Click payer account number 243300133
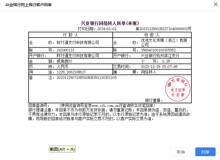This screenshot has width=220, height=160. coord(65,50)
